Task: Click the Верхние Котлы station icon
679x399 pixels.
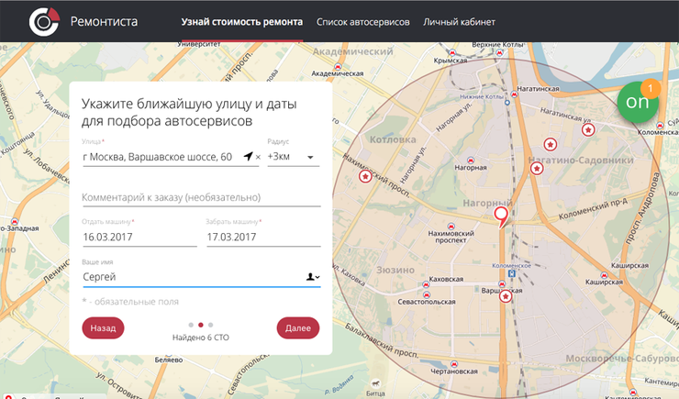Action: coord(500,53)
